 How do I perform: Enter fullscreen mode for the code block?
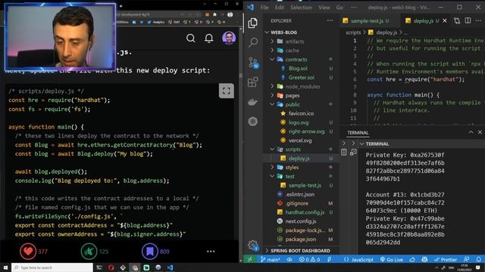pos(227,91)
